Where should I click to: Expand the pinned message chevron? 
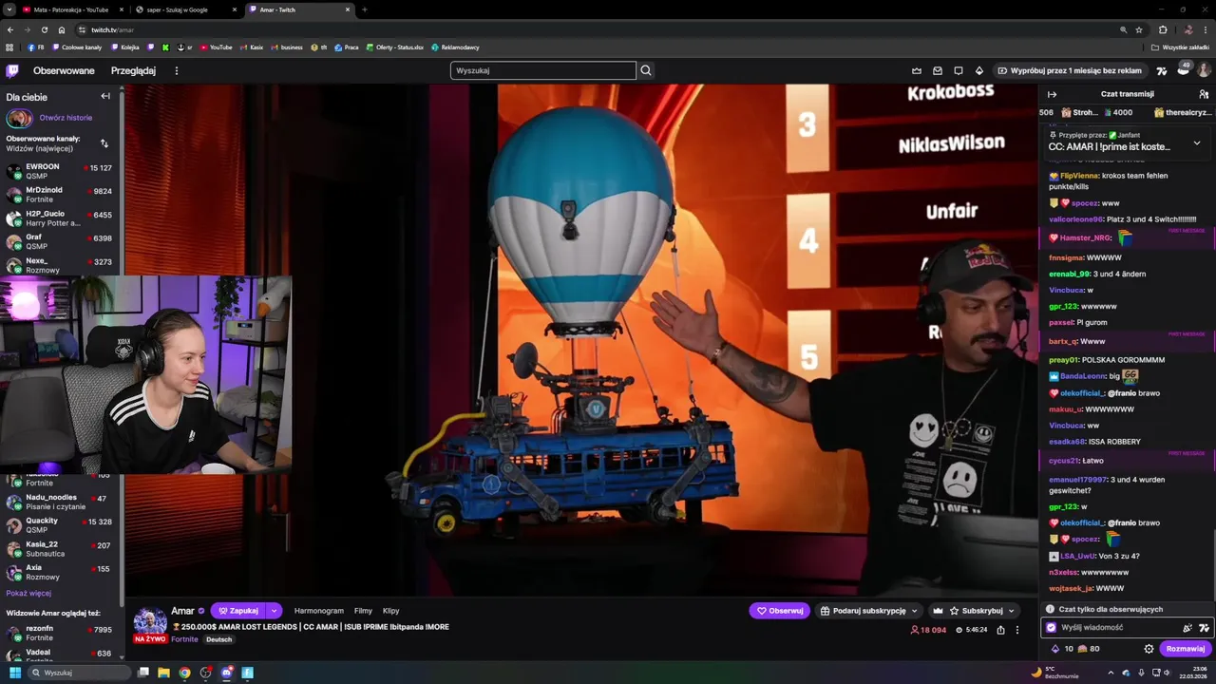pos(1196,142)
